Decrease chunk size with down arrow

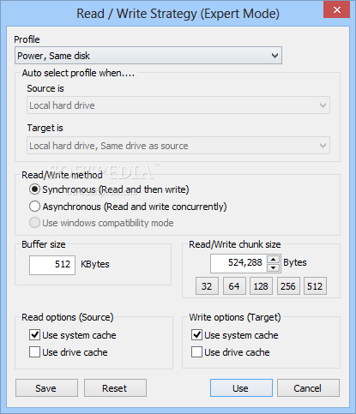(274, 267)
